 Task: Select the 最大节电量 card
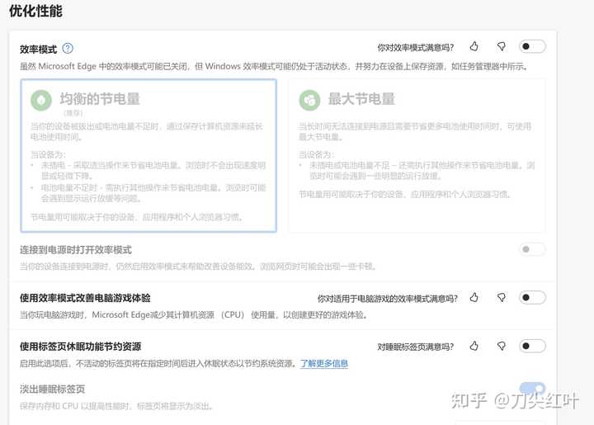point(417,155)
